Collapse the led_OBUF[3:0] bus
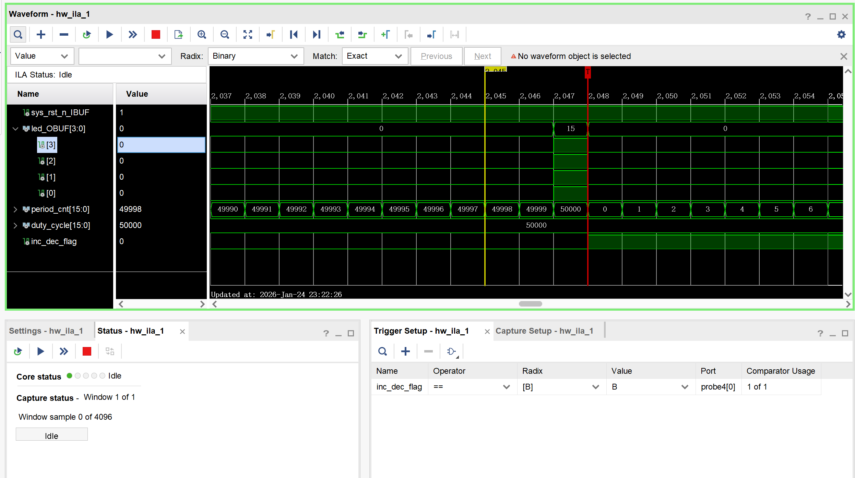855x478 pixels. pyautogui.click(x=15, y=129)
